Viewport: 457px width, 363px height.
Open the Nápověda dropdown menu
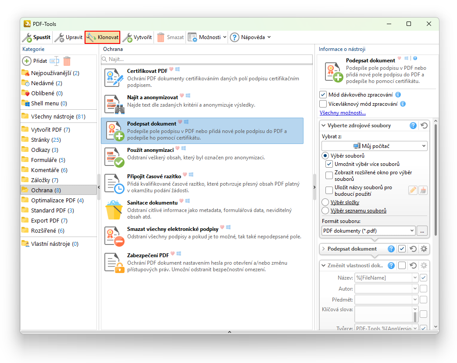(250, 37)
